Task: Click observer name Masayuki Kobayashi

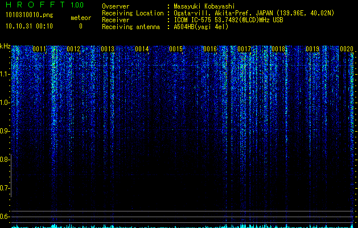Action: [x=204, y=6]
